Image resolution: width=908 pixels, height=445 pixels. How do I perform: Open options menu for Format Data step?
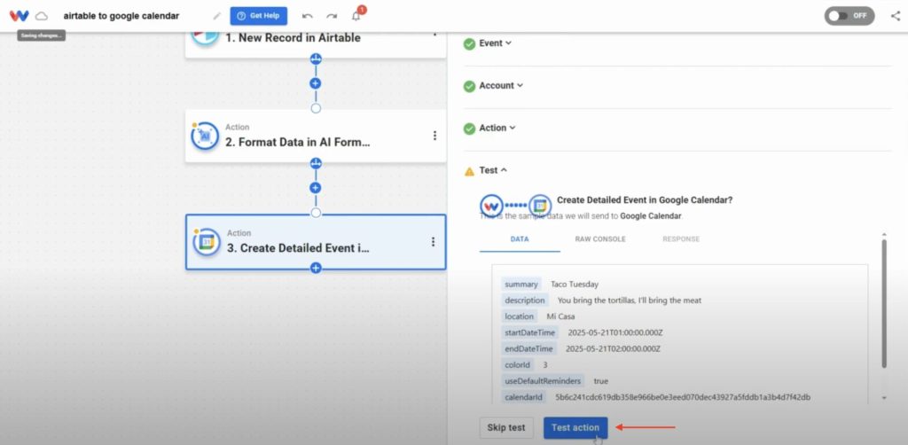[434, 136]
